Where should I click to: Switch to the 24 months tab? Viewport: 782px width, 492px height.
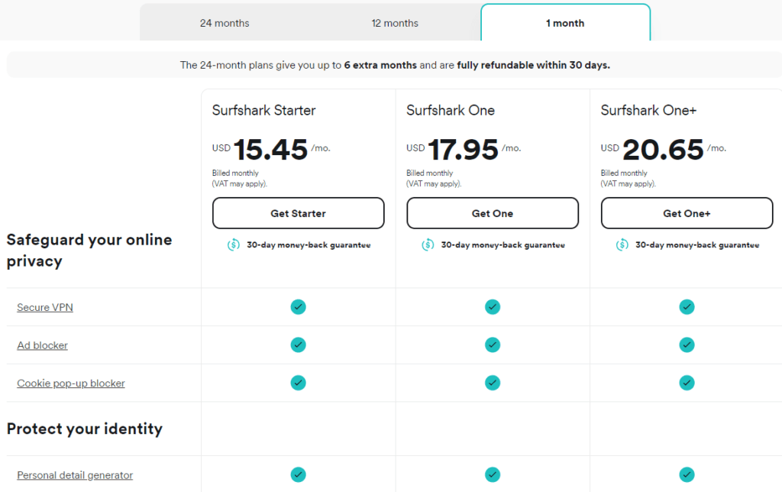tap(225, 23)
